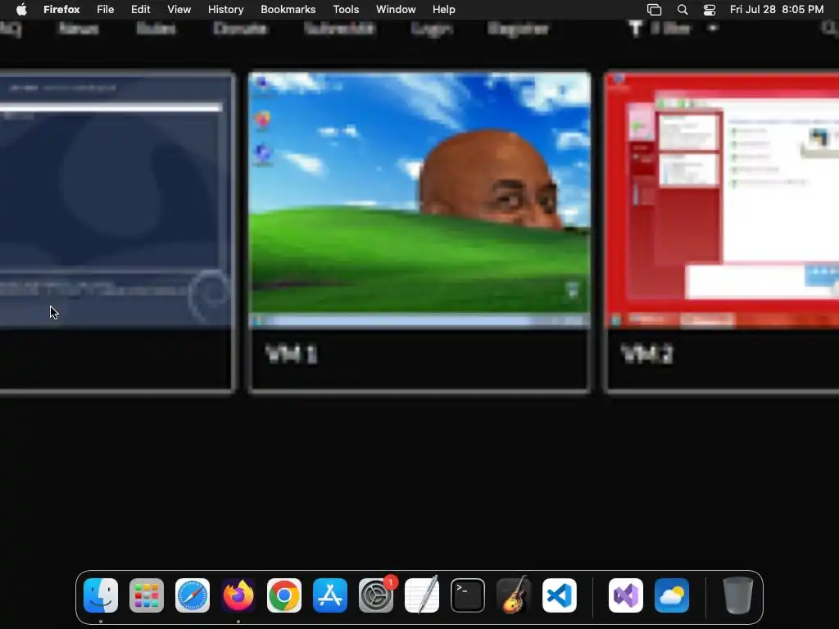Image resolution: width=839 pixels, height=629 pixels.
Task: Visit the Subreddit link
Action: (x=340, y=29)
